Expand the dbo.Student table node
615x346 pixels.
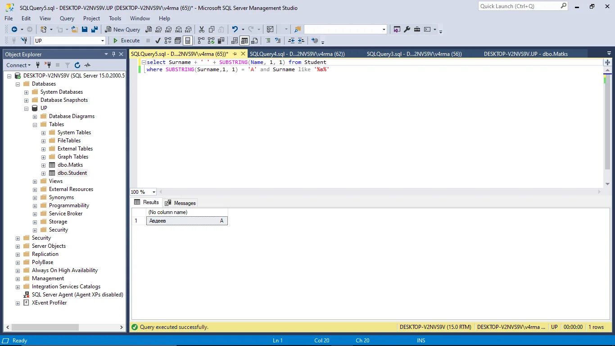(43, 173)
